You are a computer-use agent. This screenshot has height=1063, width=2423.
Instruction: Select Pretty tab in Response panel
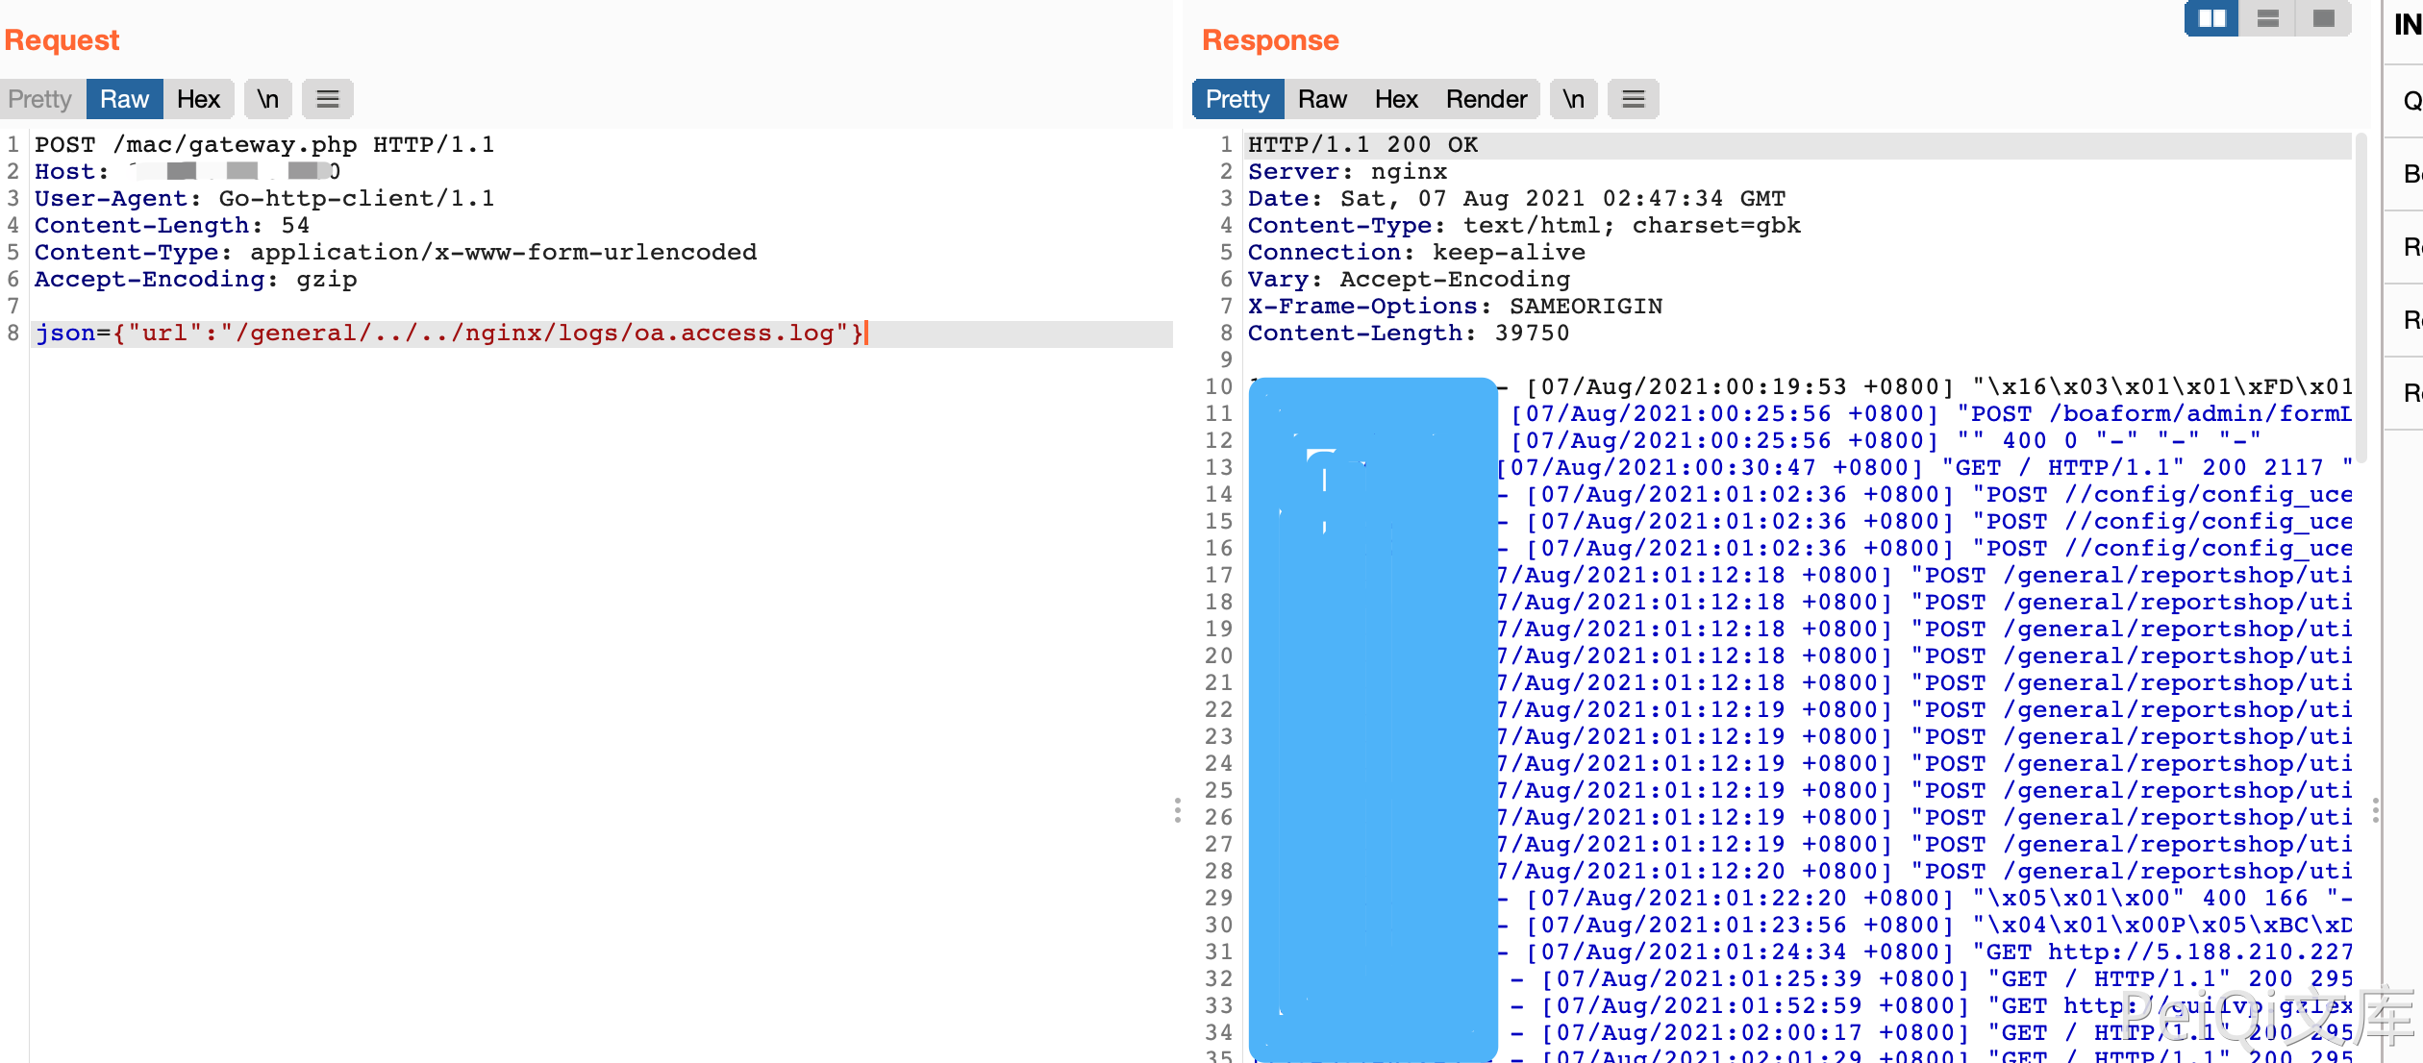click(1237, 99)
